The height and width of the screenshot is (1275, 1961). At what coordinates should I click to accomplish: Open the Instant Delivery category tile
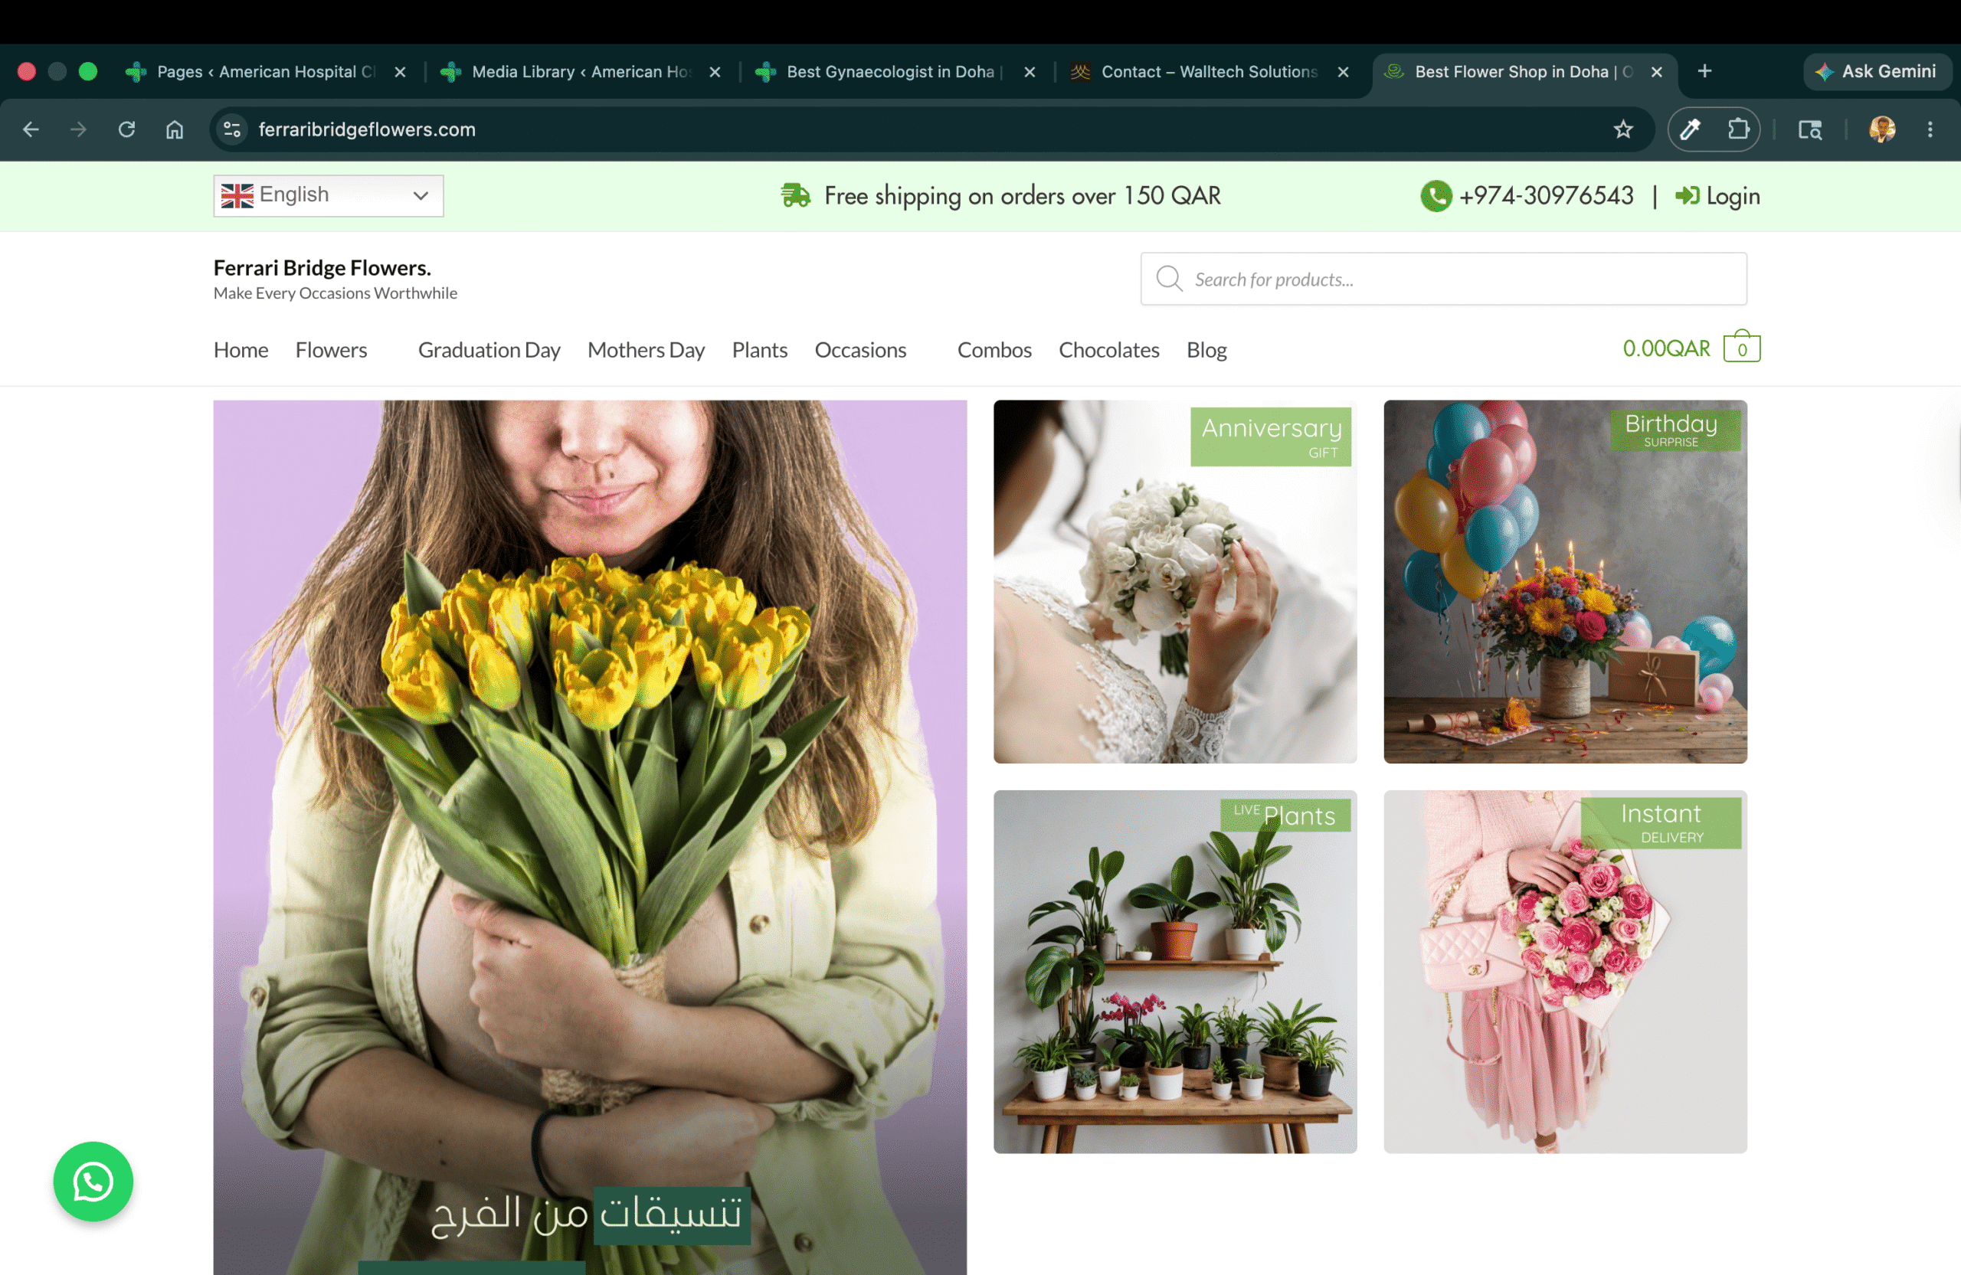pos(1565,971)
